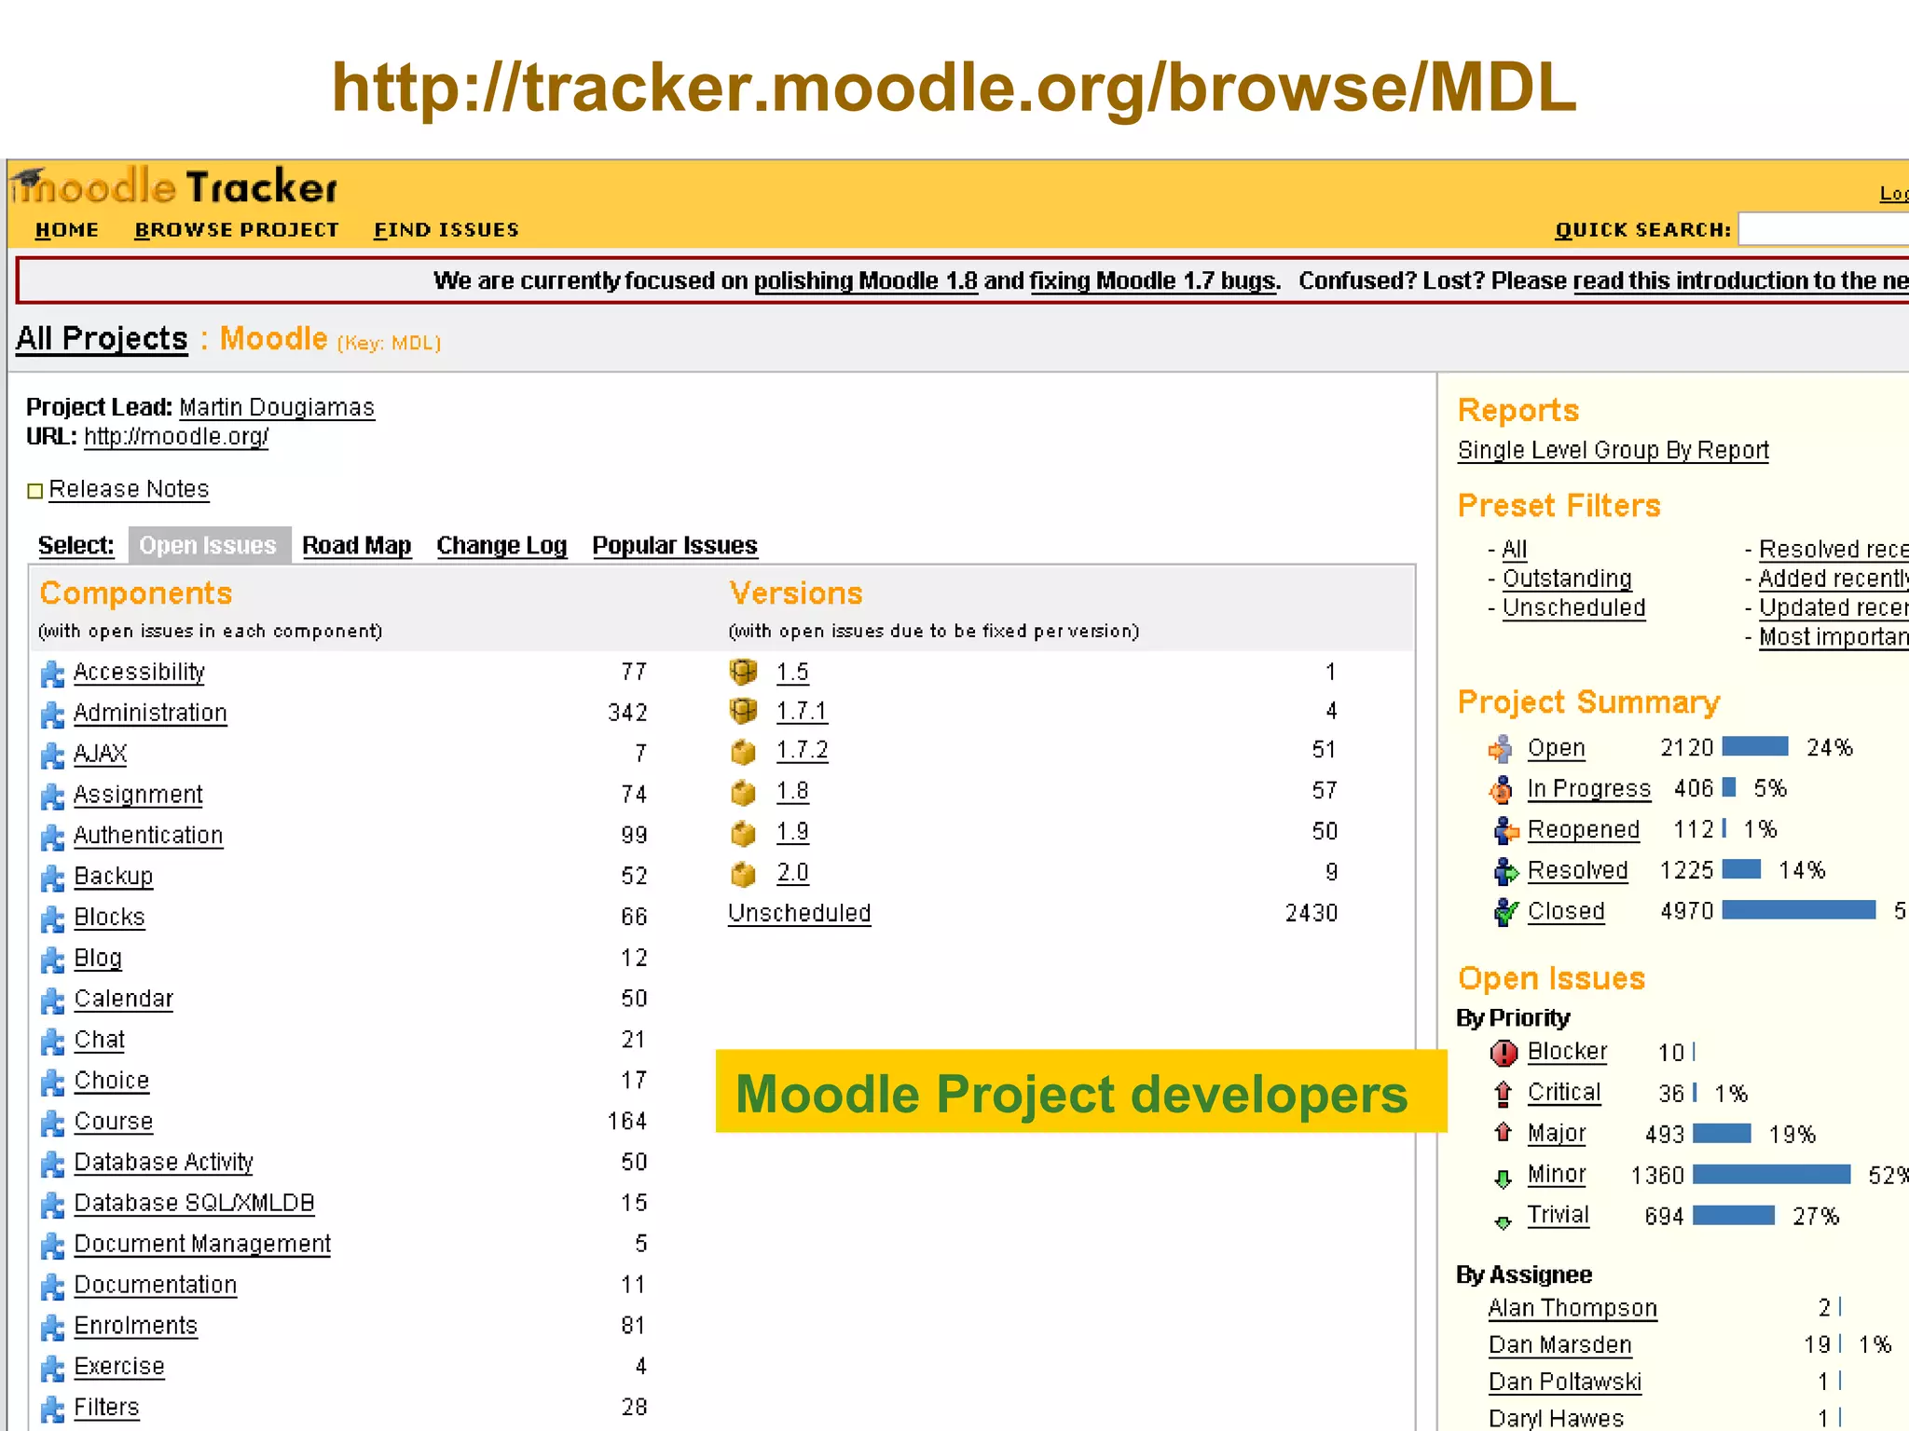Click the Moodle Tracker logo
This screenshot has height=1431, width=1909.
[x=175, y=186]
